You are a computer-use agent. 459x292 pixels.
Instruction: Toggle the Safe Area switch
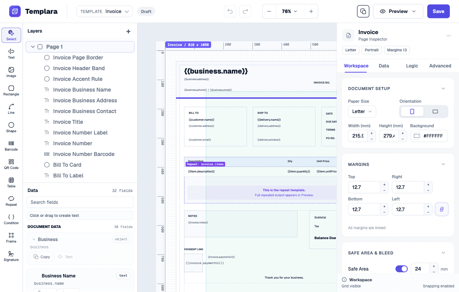402,269
